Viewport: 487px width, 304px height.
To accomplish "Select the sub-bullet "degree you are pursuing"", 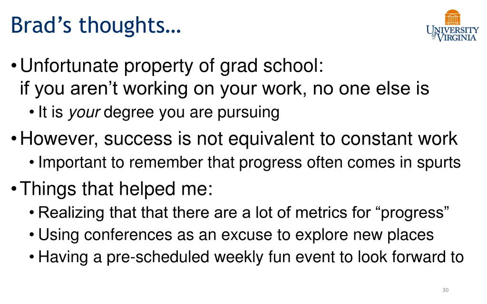I will [191, 113].
